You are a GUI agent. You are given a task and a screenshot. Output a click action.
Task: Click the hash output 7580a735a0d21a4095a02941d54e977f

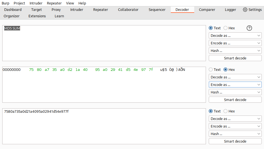pos(36,111)
